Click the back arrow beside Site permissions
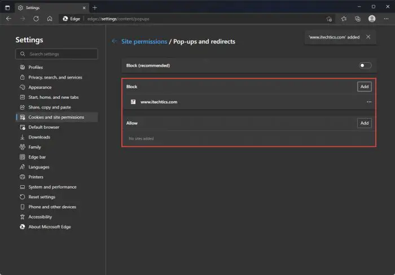The width and height of the screenshot is (395, 275). [115, 41]
